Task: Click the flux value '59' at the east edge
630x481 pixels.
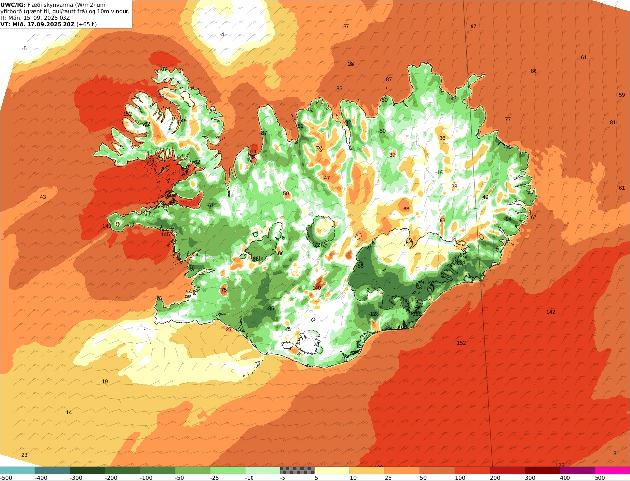Action: [622, 95]
